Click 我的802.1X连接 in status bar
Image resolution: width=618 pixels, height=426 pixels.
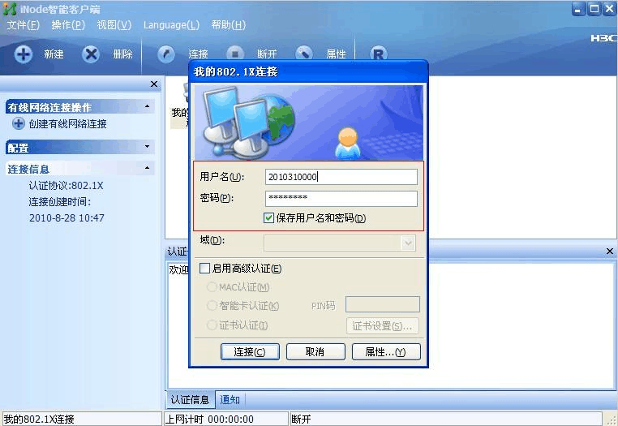click(x=39, y=419)
